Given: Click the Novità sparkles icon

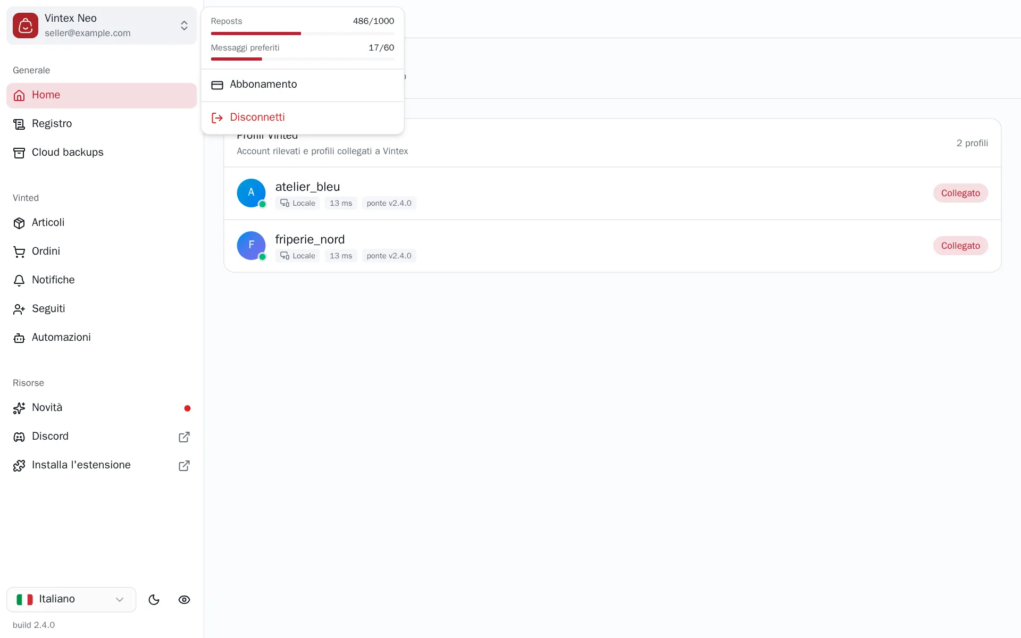Looking at the screenshot, I should [19, 408].
